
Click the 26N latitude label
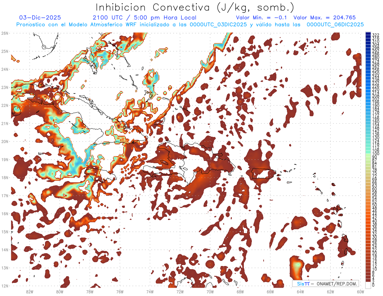click(x=5, y=33)
